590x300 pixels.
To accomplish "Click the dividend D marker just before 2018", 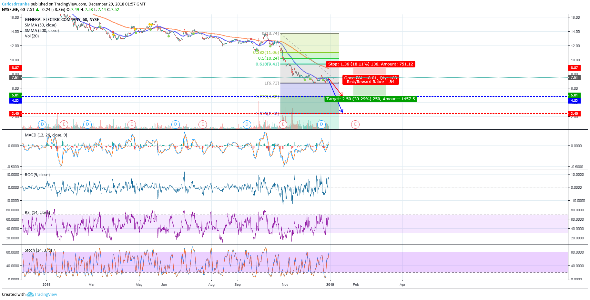I will 42,124.
